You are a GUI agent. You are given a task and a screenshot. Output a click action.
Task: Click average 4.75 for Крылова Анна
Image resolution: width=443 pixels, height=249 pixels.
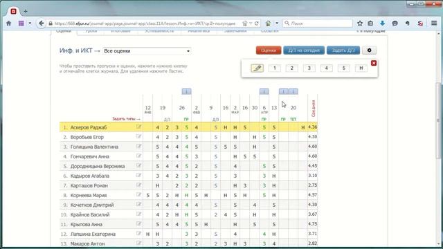pos(312,224)
